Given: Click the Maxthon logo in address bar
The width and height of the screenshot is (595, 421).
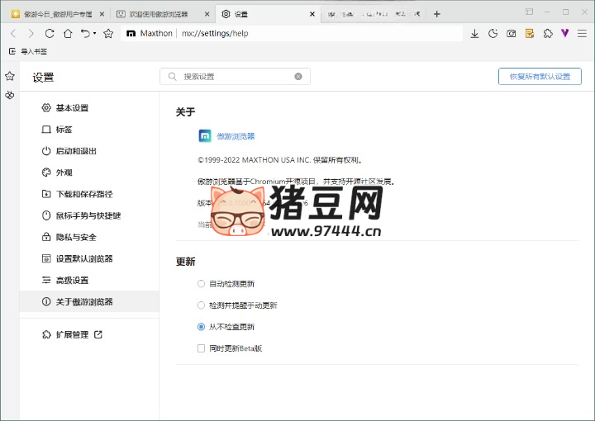Looking at the screenshot, I should click(x=131, y=33).
